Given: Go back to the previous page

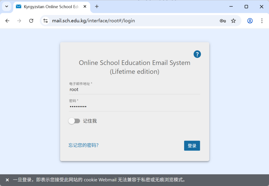Looking at the screenshot, I should click(x=7, y=21).
